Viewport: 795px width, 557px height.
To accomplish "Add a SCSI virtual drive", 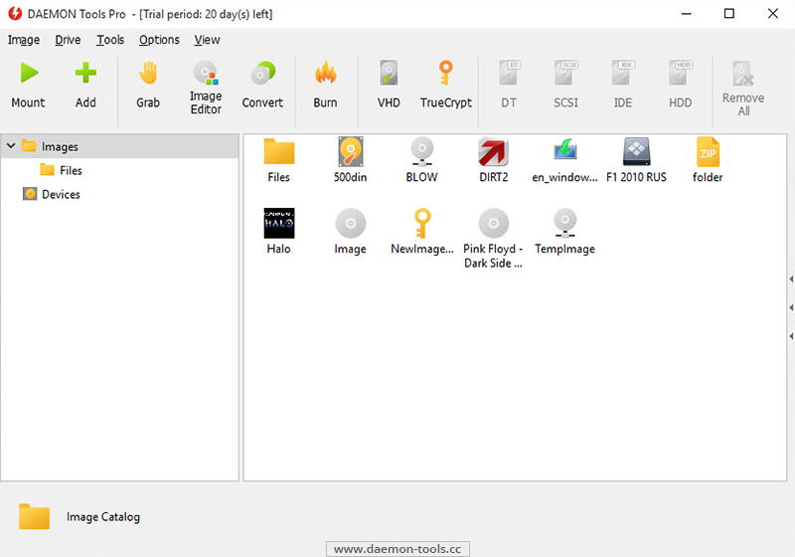I will click(565, 85).
